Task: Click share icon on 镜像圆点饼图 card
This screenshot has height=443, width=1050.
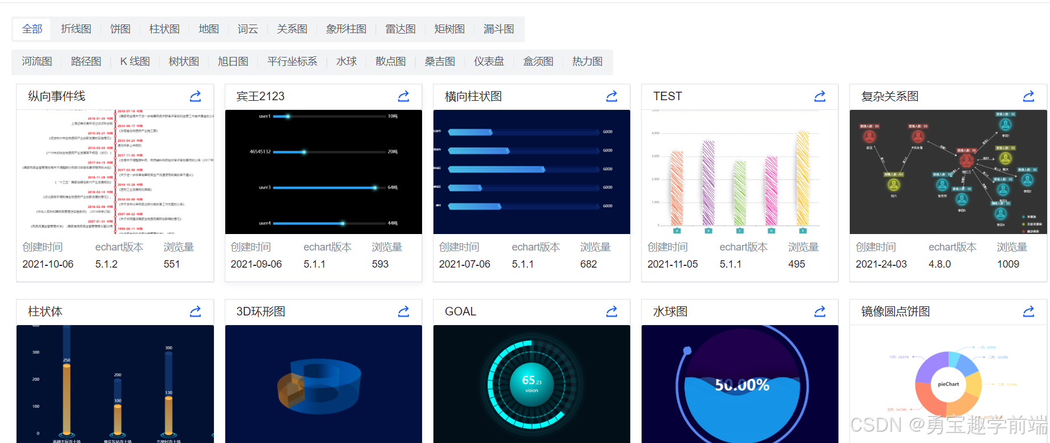Action: [1028, 311]
